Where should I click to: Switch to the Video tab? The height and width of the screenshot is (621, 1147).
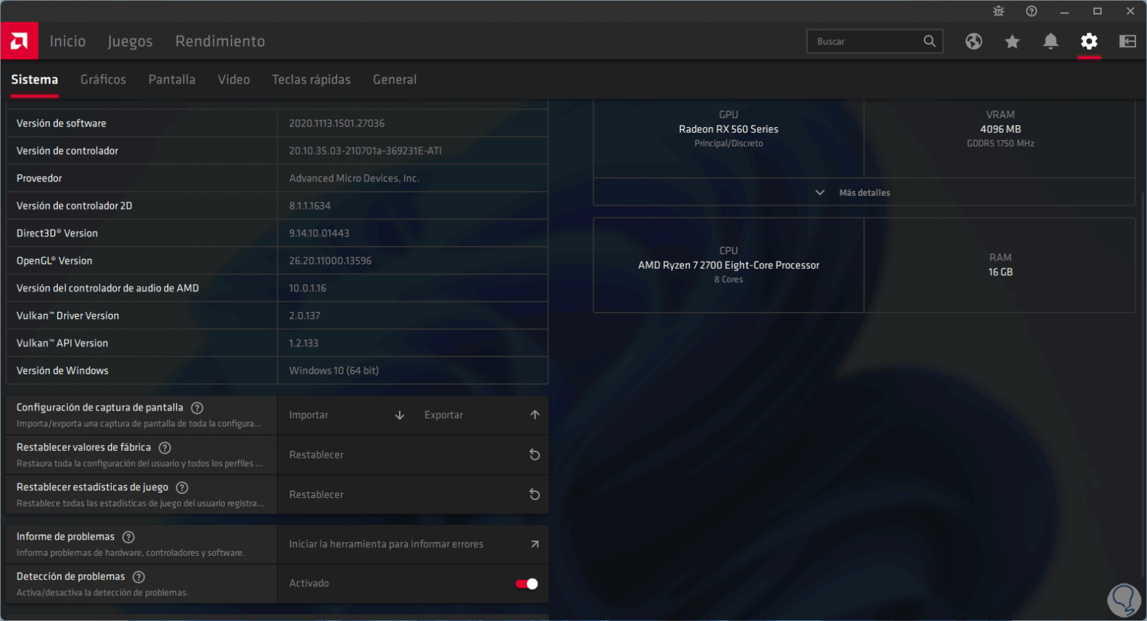(234, 79)
